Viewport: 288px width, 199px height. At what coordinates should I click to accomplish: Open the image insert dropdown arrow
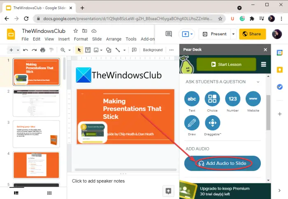click(101, 50)
